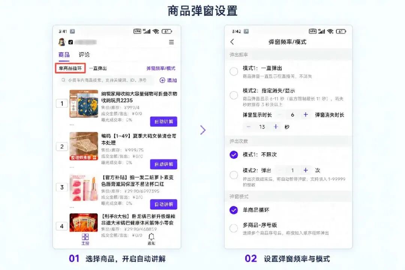
Task: Toggle 模式1: 不限次 option
Action: click(x=234, y=155)
